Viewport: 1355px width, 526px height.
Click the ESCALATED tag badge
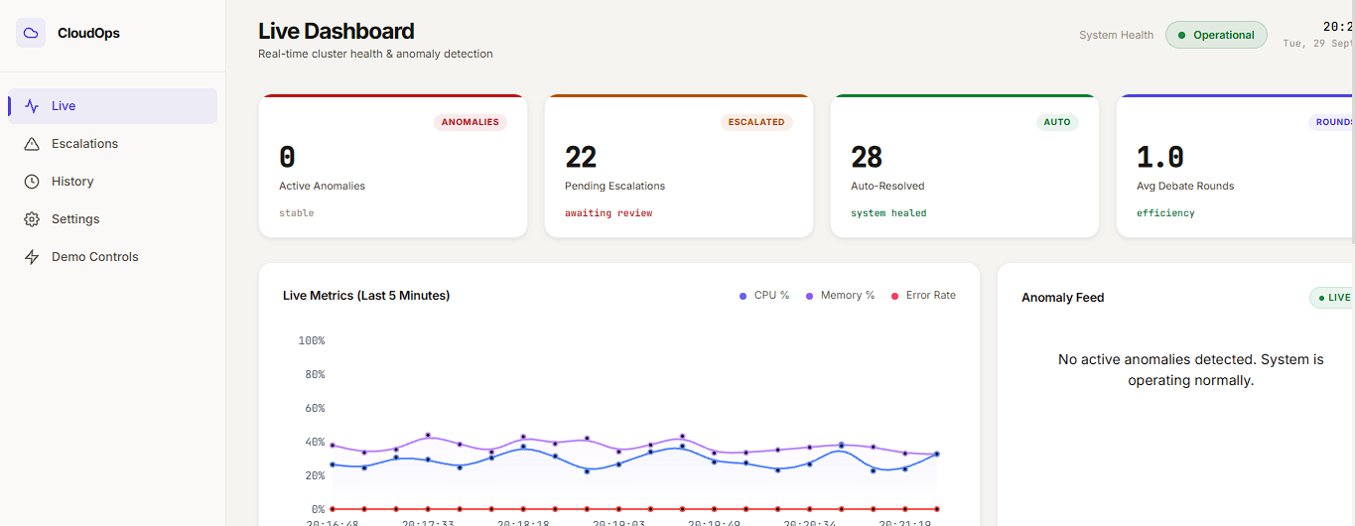click(756, 122)
